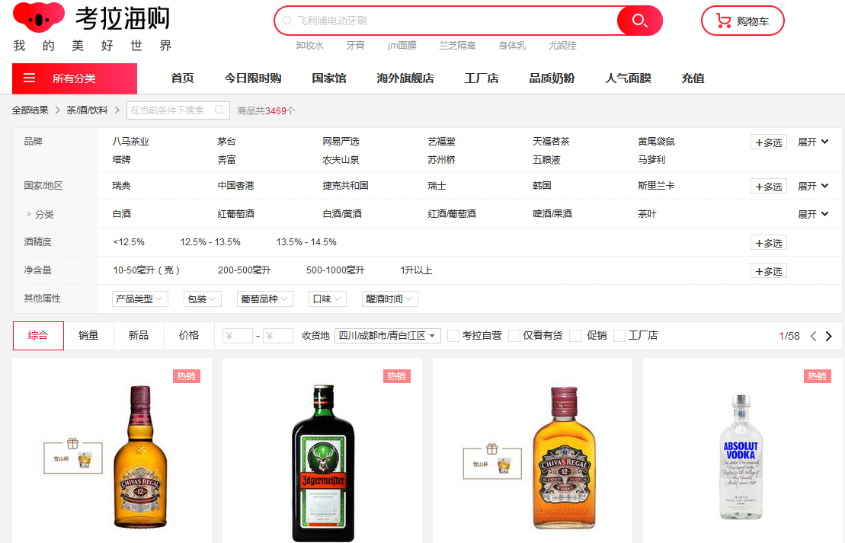Go to previous results page arrow
Screen dimensions: 845x543
(x=813, y=336)
